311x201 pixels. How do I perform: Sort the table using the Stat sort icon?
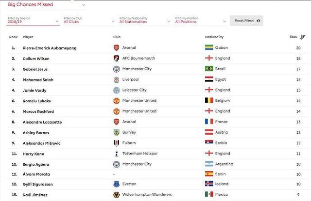pos(303,37)
